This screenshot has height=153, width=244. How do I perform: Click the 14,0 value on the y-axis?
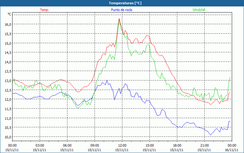click(x=8, y=62)
